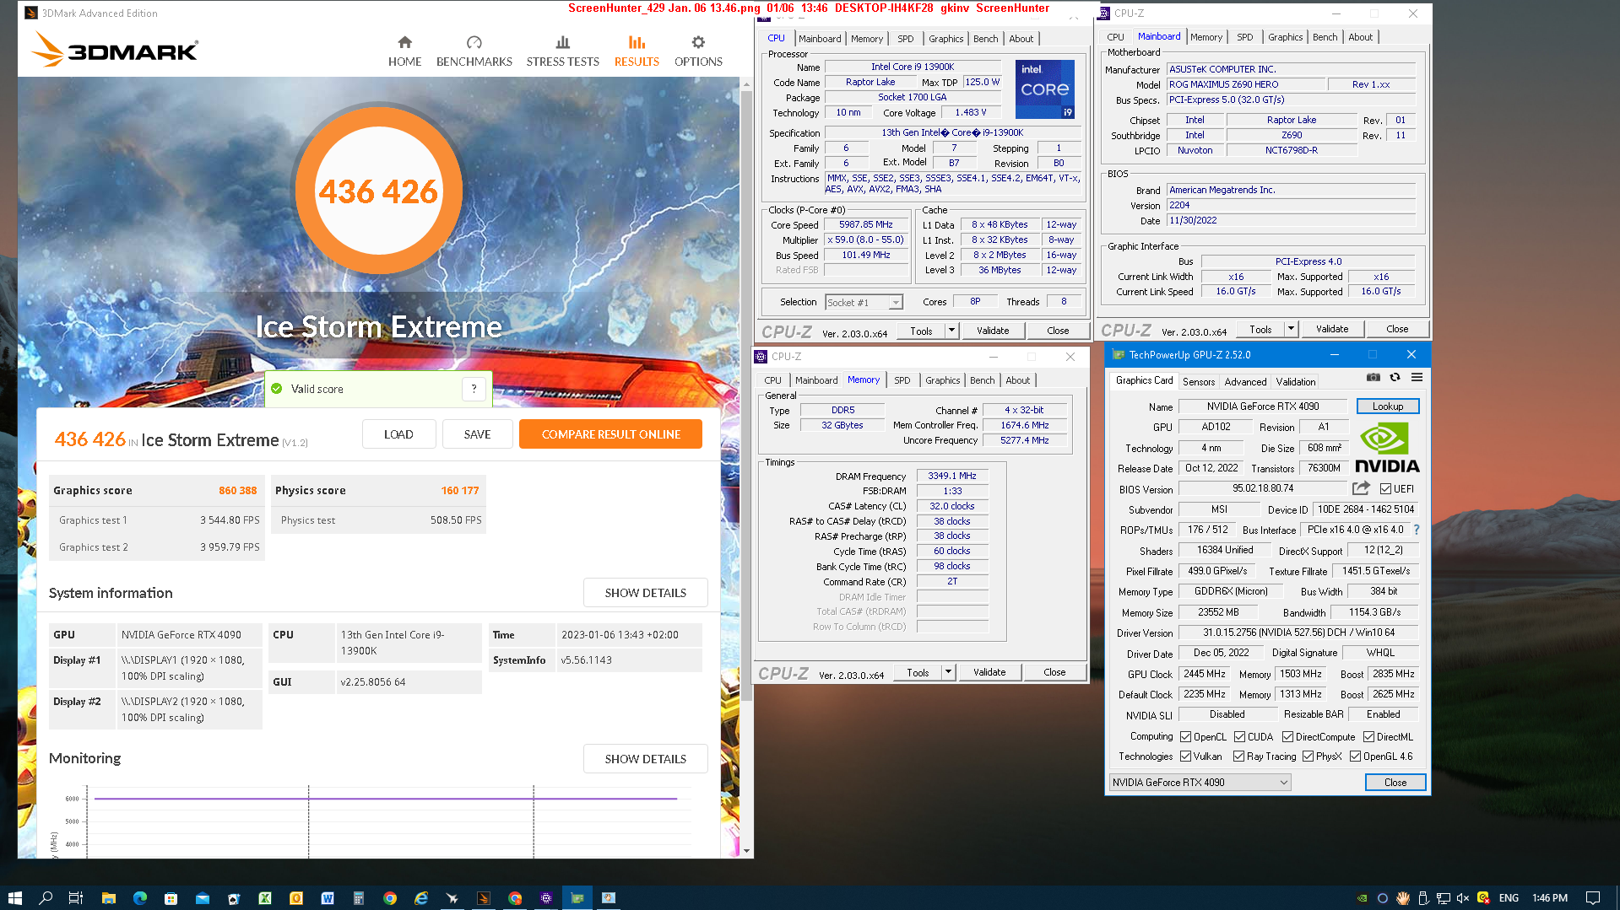1620x910 pixels.
Task: Open Bench tab in CPU-Z Mainboard window
Action: 1325,37
